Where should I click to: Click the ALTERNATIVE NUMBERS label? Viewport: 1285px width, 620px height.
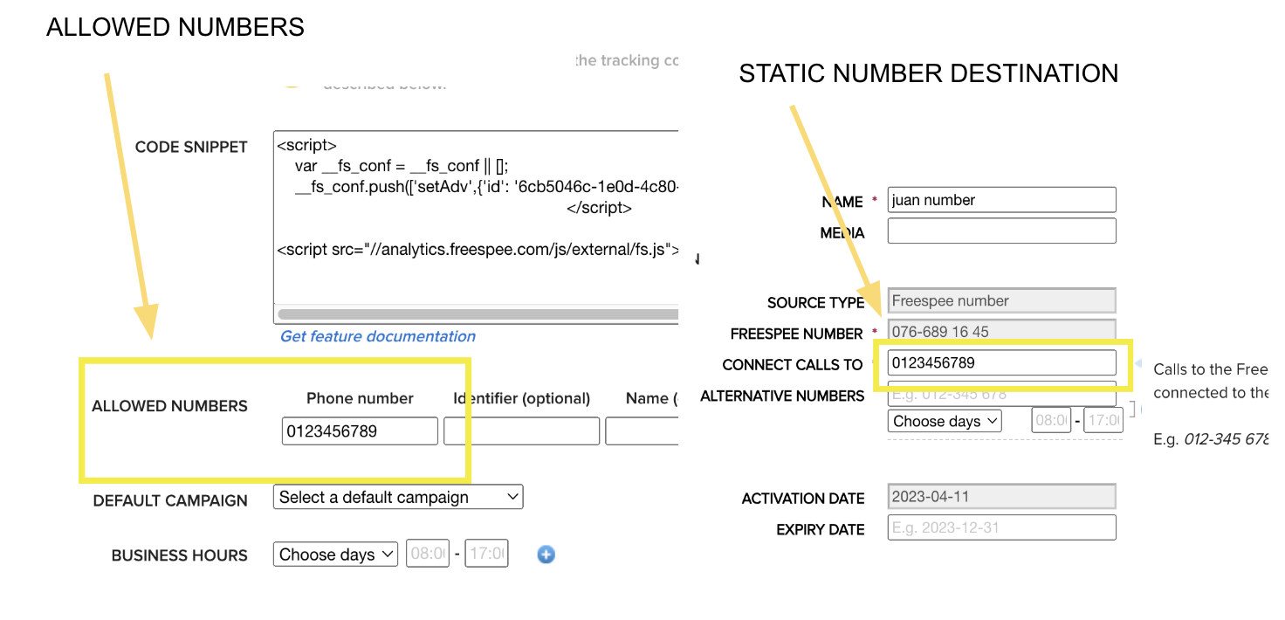pyautogui.click(x=782, y=396)
